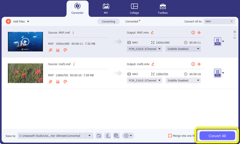Show source info for MXF.mxf
The image size is (240, 144).
[73, 32]
